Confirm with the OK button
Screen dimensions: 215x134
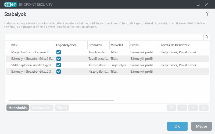177,126
